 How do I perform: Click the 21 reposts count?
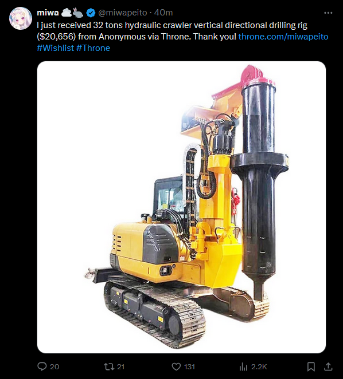(x=120, y=366)
